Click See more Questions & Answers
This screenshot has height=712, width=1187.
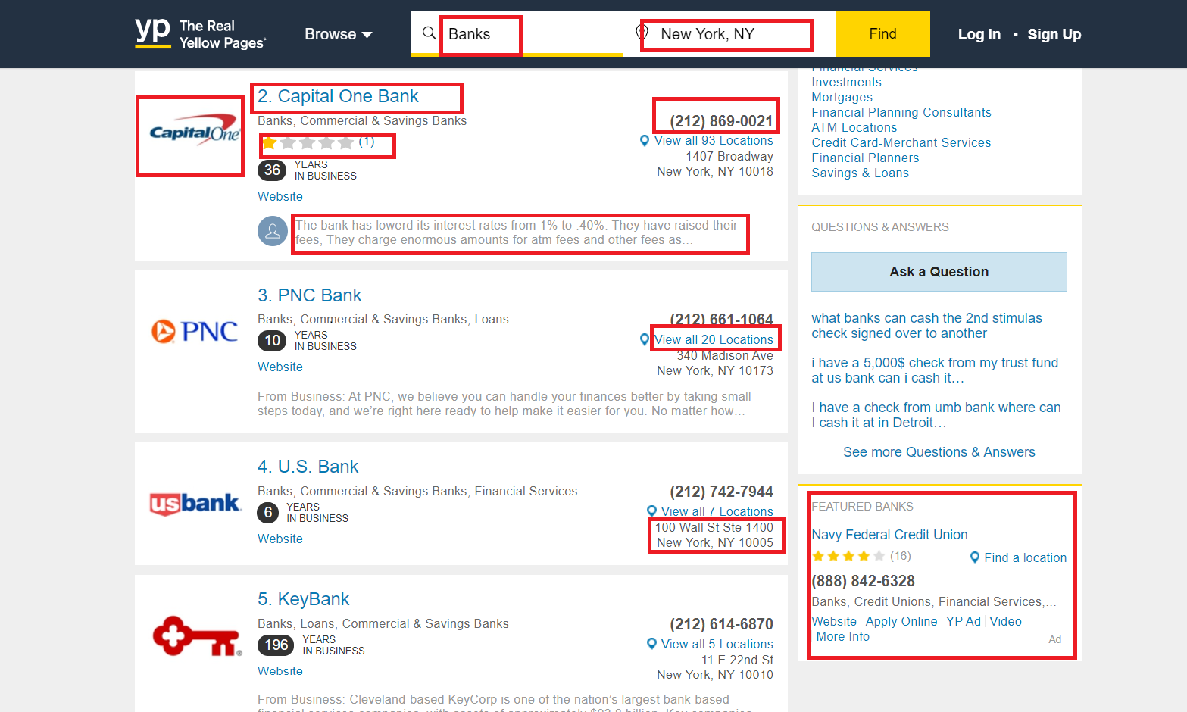(x=939, y=452)
